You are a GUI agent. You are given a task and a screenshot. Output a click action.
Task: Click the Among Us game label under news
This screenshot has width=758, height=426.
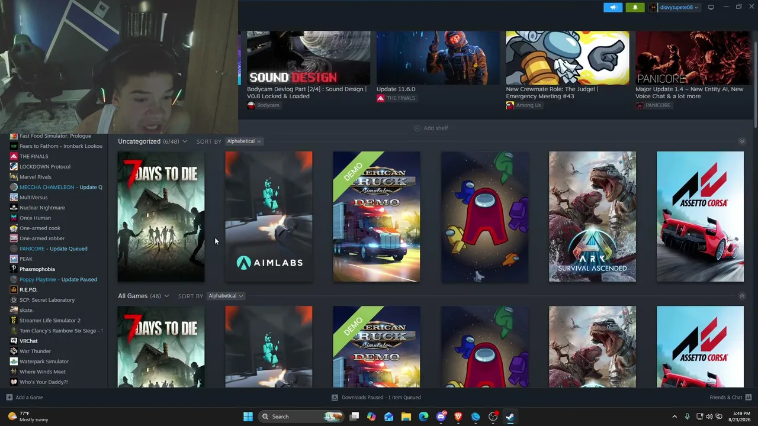click(x=523, y=105)
